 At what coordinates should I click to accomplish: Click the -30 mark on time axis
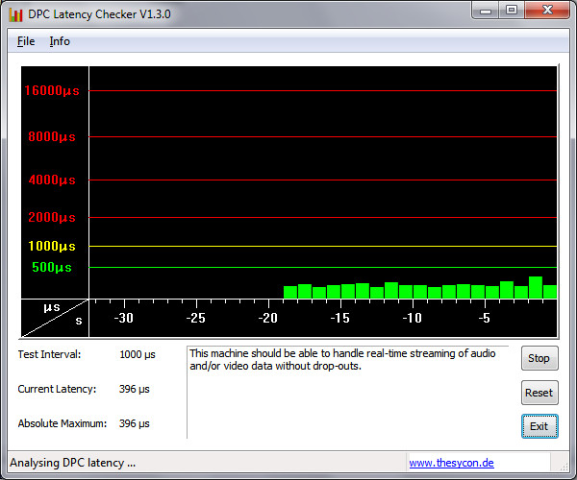[123, 318]
